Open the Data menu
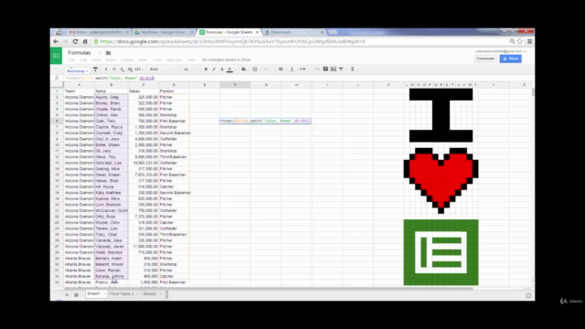Image resolution: width=585 pixels, height=329 pixels. (143, 60)
